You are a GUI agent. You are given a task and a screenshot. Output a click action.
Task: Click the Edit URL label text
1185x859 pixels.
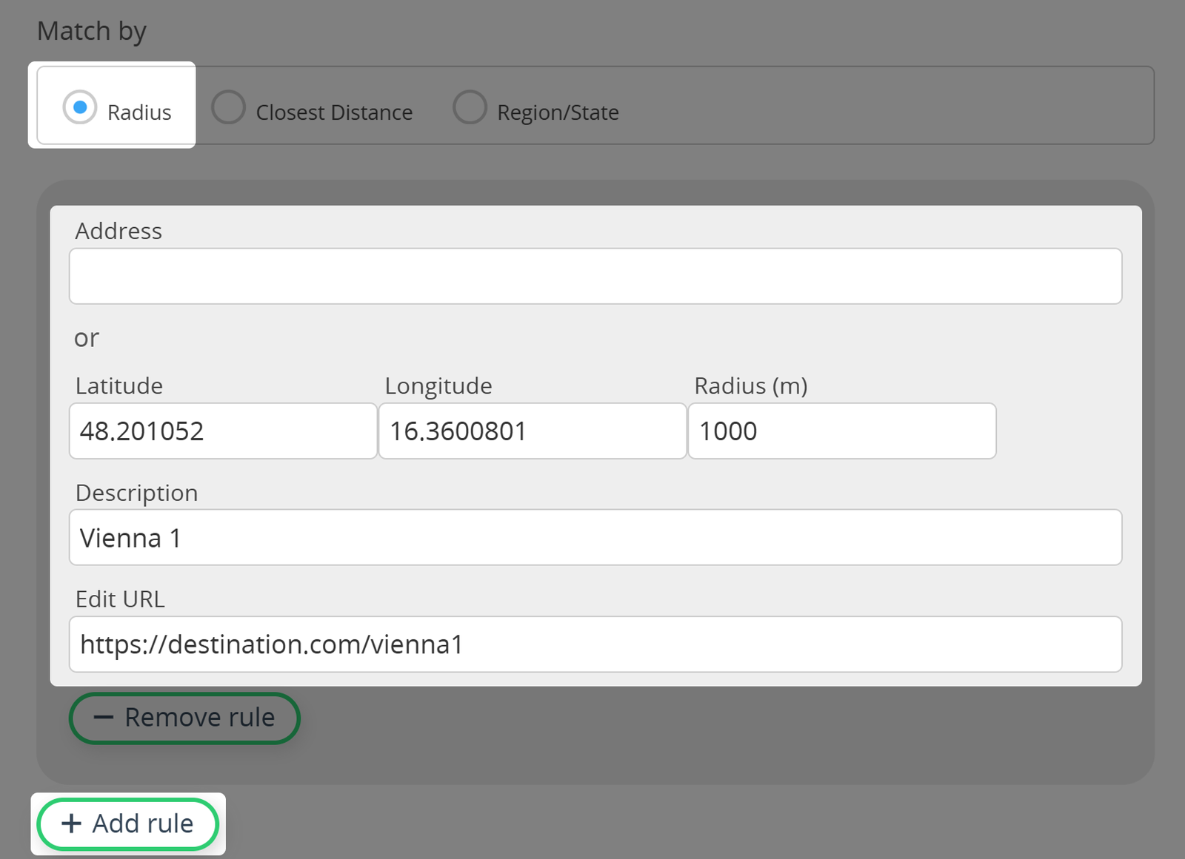coord(120,599)
